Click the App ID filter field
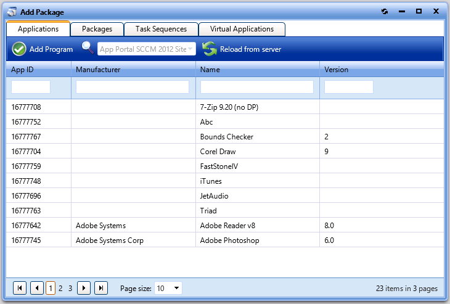Viewport: 450px width, 304px height. click(30, 87)
